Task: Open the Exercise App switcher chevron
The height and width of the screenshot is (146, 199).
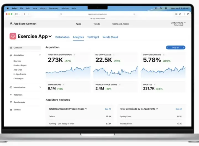Action: tap(50, 36)
